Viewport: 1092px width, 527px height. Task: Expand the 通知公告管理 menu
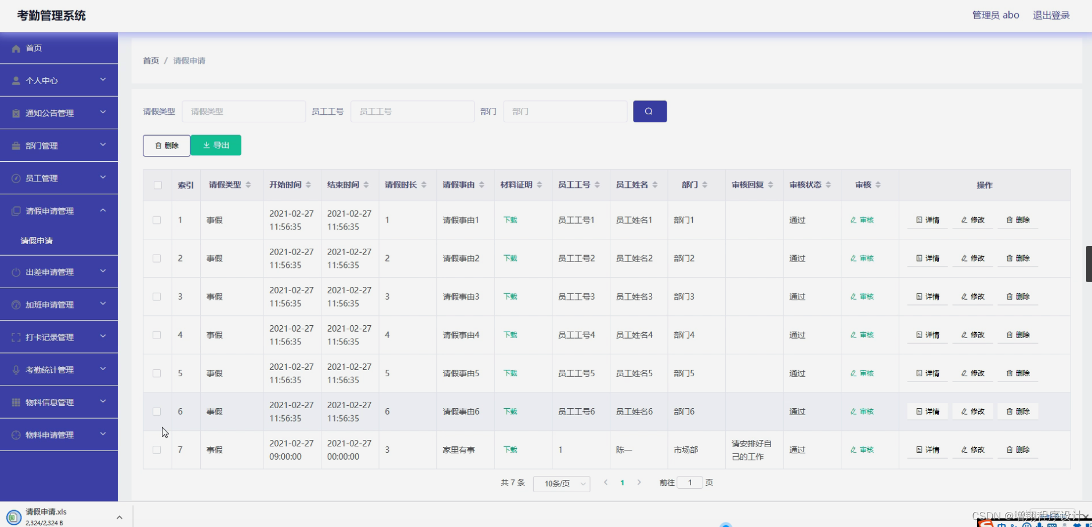[x=59, y=113]
